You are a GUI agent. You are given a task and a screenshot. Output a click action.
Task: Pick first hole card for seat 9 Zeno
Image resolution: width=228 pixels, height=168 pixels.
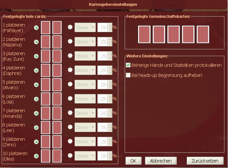46,142
